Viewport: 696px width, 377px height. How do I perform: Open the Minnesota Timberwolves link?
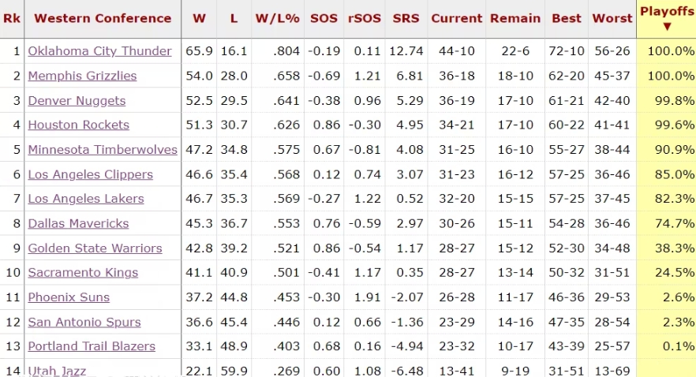[103, 150]
